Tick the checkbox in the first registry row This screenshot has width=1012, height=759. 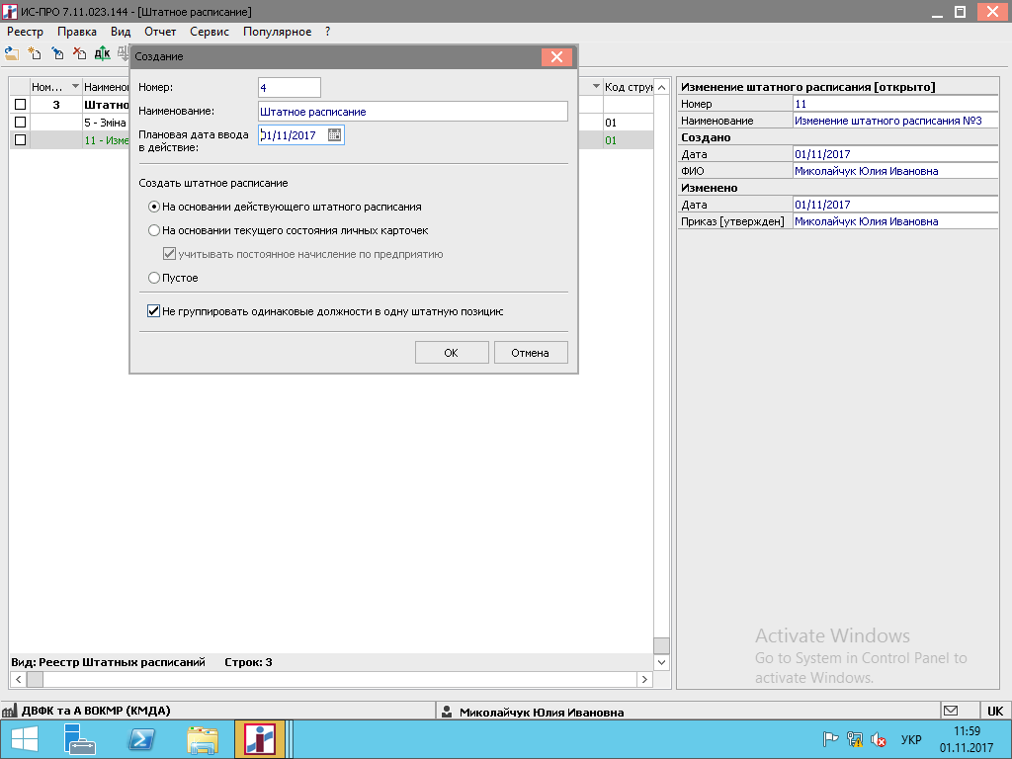(x=20, y=104)
